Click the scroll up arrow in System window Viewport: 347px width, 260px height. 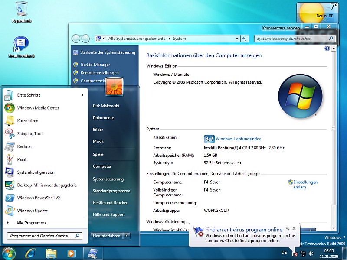point(334,48)
